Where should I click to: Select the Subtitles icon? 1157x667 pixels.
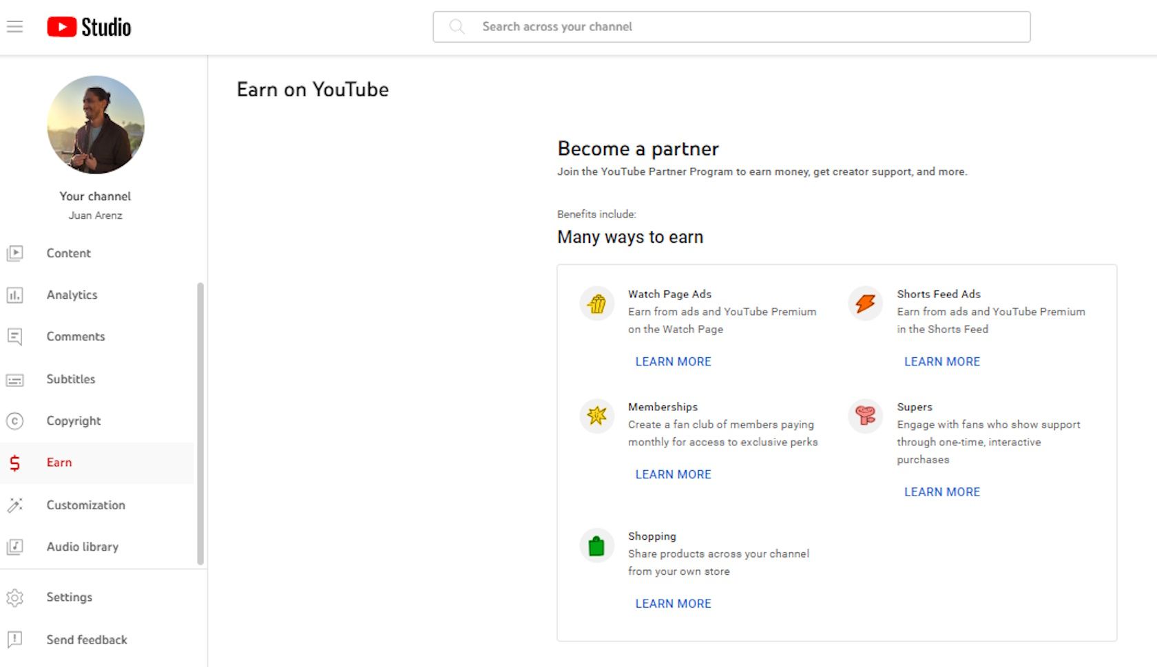[15, 379]
